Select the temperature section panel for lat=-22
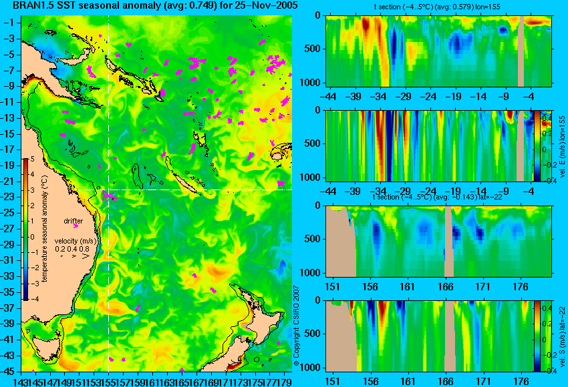This screenshot has width=568, height=387. 438,242
